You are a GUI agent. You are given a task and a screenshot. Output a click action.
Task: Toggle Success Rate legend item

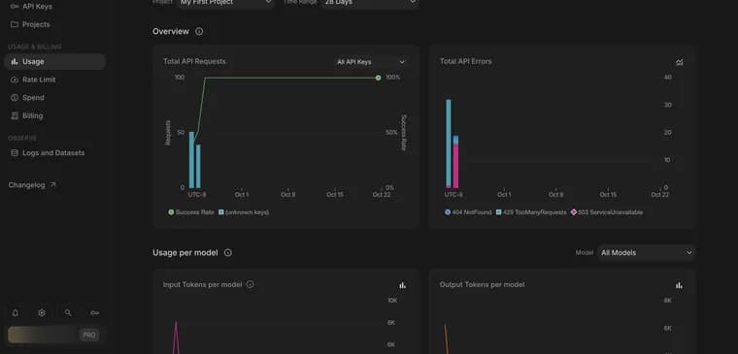click(x=191, y=212)
